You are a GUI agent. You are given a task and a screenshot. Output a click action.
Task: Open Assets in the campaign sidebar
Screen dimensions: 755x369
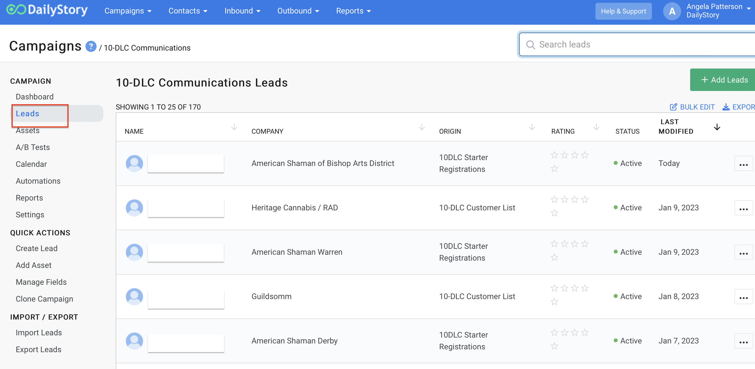click(28, 130)
